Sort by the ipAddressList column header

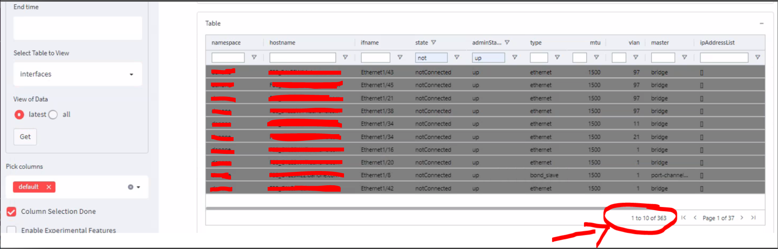tap(717, 43)
